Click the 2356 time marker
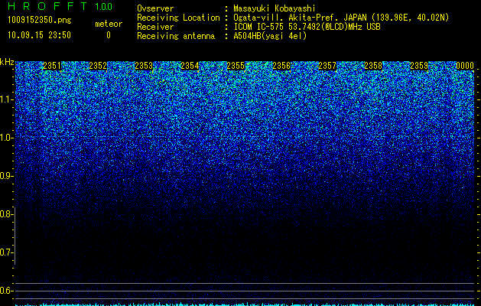The width and height of the screenshot is (481, 306). tap(281, 66)
